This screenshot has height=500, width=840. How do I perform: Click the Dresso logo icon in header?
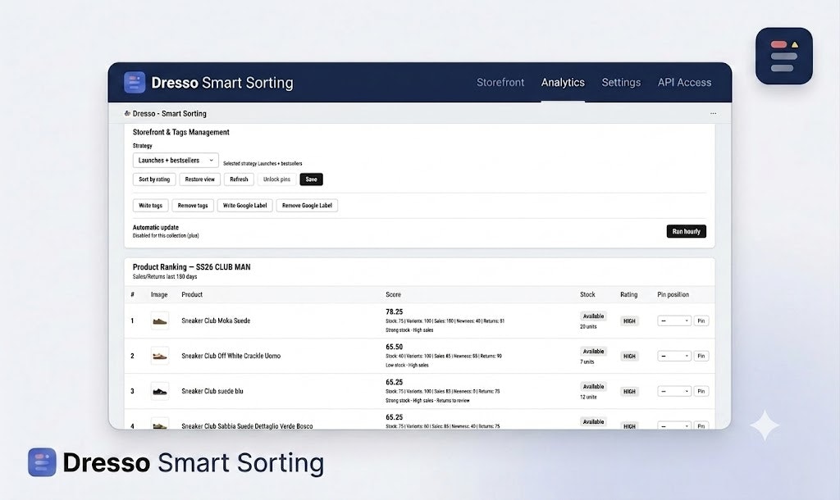(135, 83)
